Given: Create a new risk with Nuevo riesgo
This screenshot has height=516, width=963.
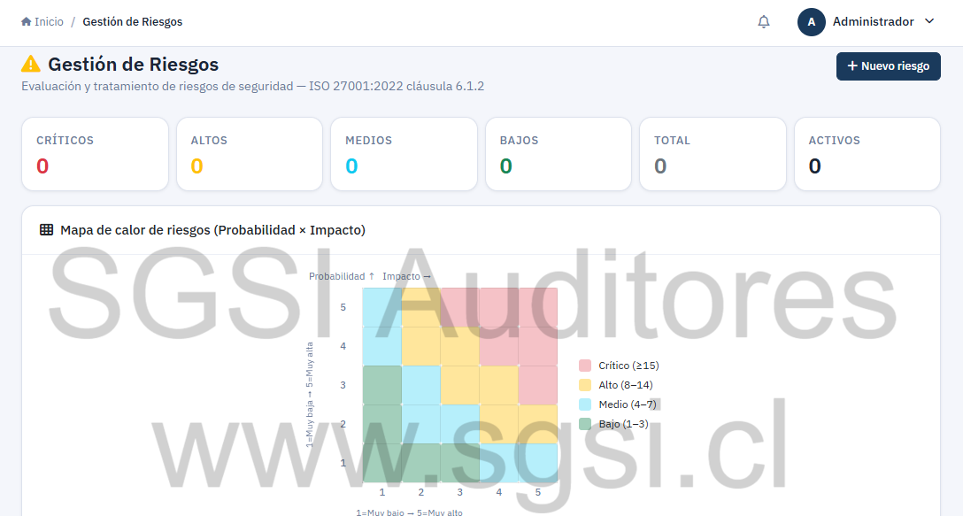Looking at the screenshot, I should [x=888, y=66].
